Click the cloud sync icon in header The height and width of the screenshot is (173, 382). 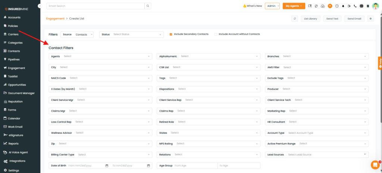coord(323,6)
